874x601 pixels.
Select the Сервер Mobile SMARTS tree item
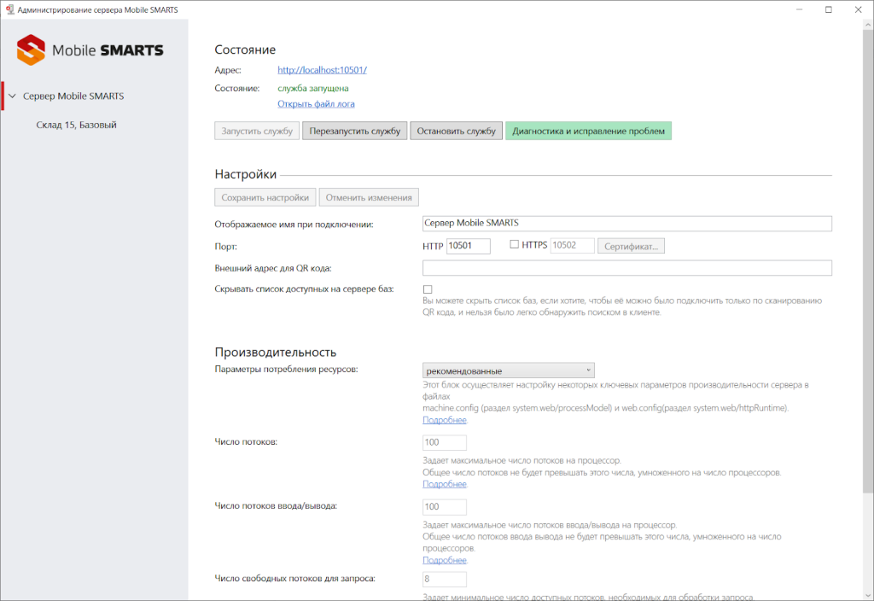(x=73, y=96)
